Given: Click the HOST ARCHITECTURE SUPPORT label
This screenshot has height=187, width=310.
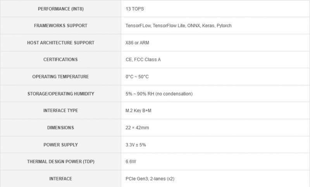Looking at the screenshot, I should [x=60, y=43].
